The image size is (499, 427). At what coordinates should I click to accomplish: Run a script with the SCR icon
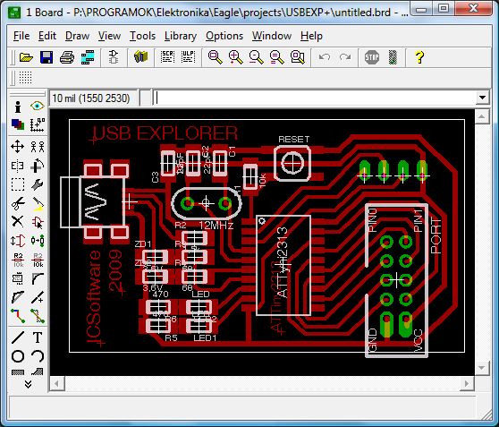[x=167, y=57]
